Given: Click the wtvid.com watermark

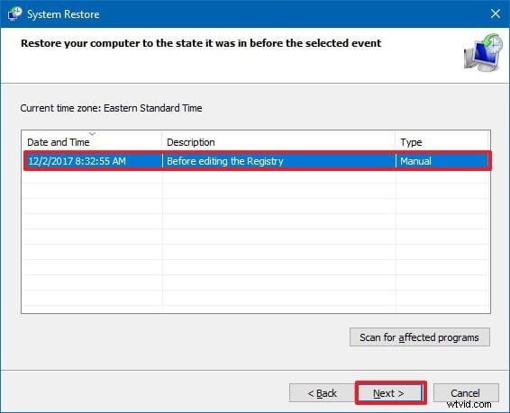Looking at the screenshot, I should click(469, 404).
